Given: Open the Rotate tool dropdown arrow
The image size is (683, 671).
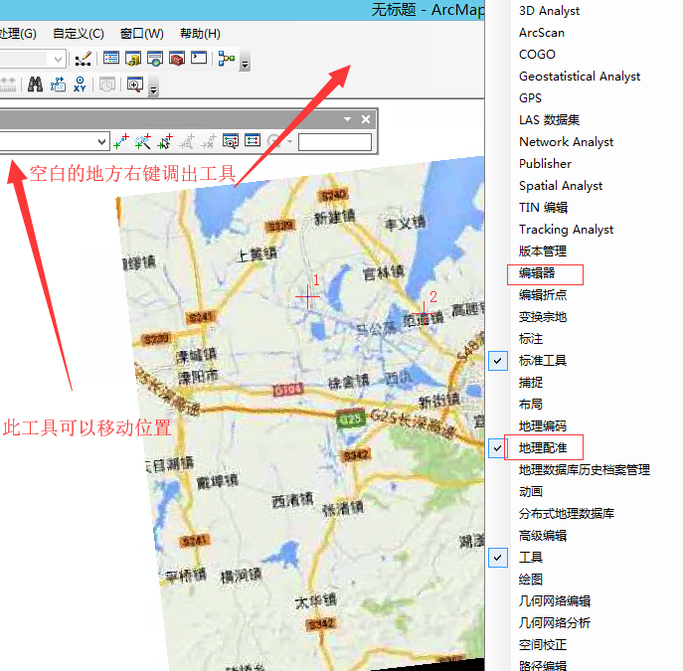Looking at the screenshot, I should pyautogui.click(x=289, y=141).
